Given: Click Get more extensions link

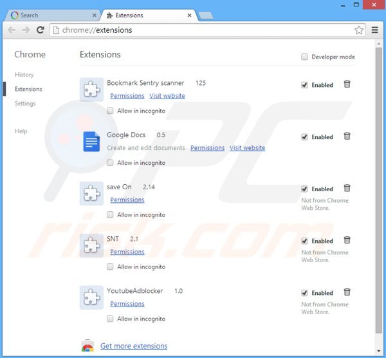Looking at the screenshot, I should pos(134,346).
